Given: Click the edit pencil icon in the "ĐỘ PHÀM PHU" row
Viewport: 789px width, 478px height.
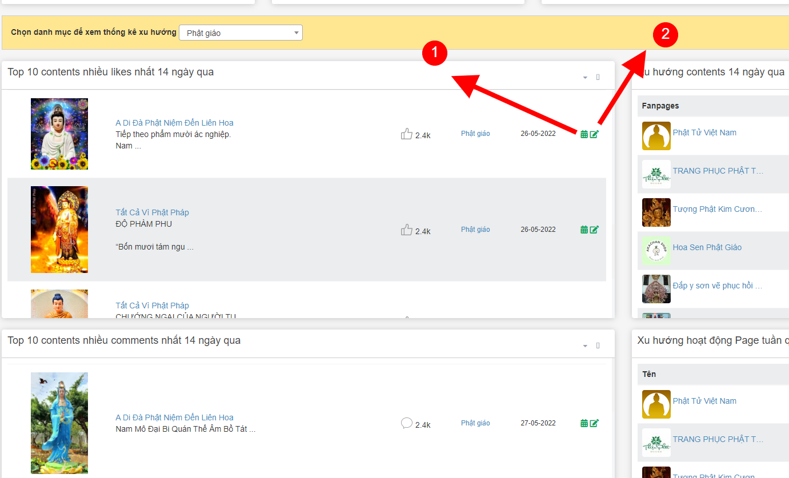Looking at the screenshot, I should point(594,230).
